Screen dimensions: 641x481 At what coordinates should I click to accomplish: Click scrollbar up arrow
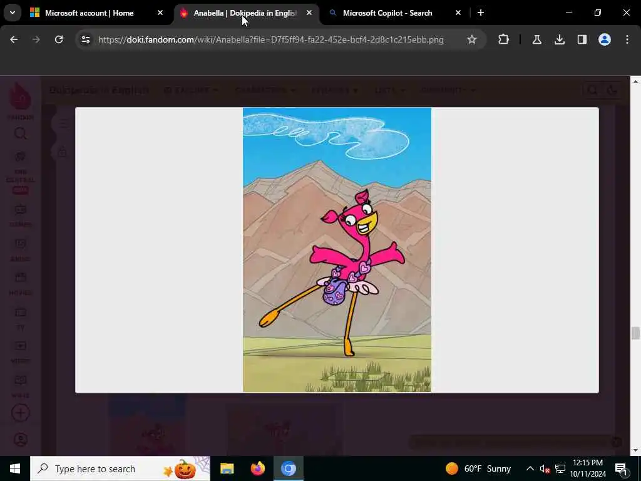pos(635,82)
